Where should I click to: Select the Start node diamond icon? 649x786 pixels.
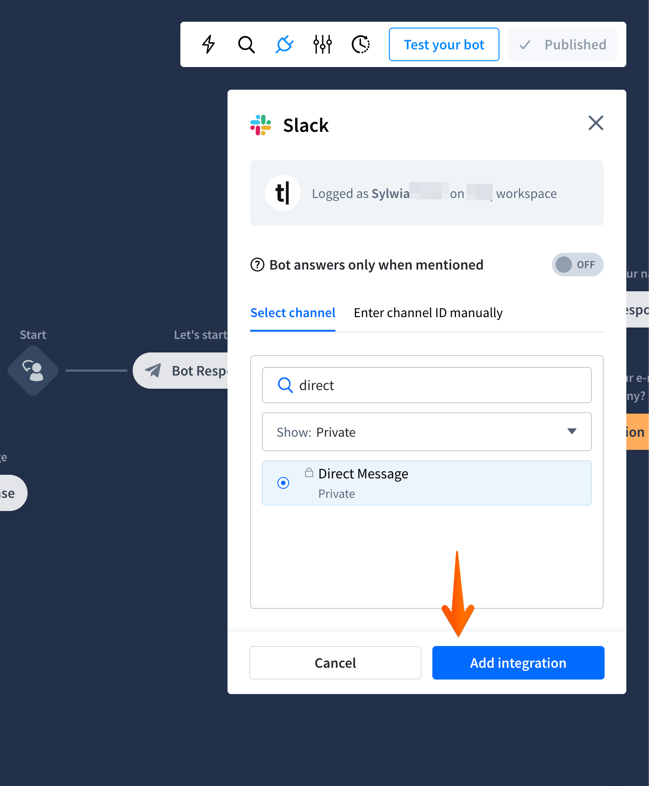pos(33,371)
